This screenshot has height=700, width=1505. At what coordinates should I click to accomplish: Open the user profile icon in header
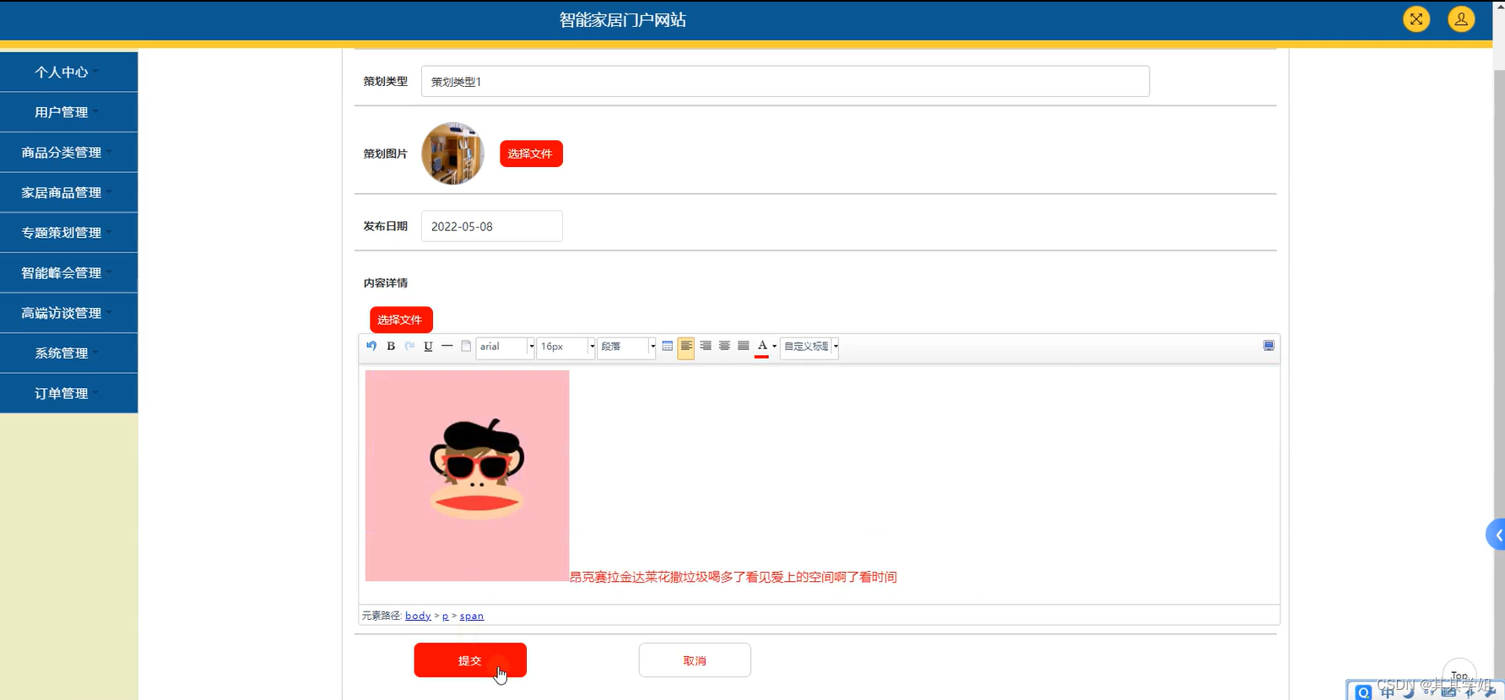pos(1461,19)
